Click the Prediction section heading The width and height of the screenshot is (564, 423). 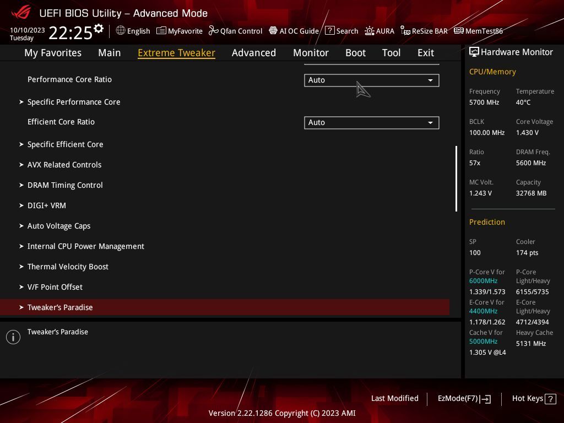pos(487,222)
